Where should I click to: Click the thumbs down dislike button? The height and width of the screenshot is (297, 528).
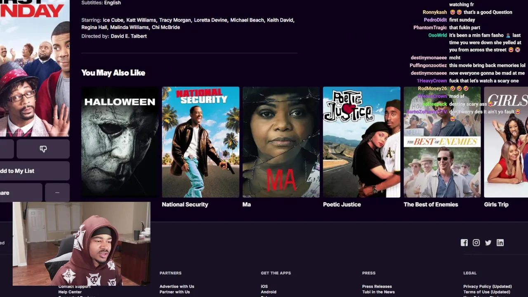point(43,149)
